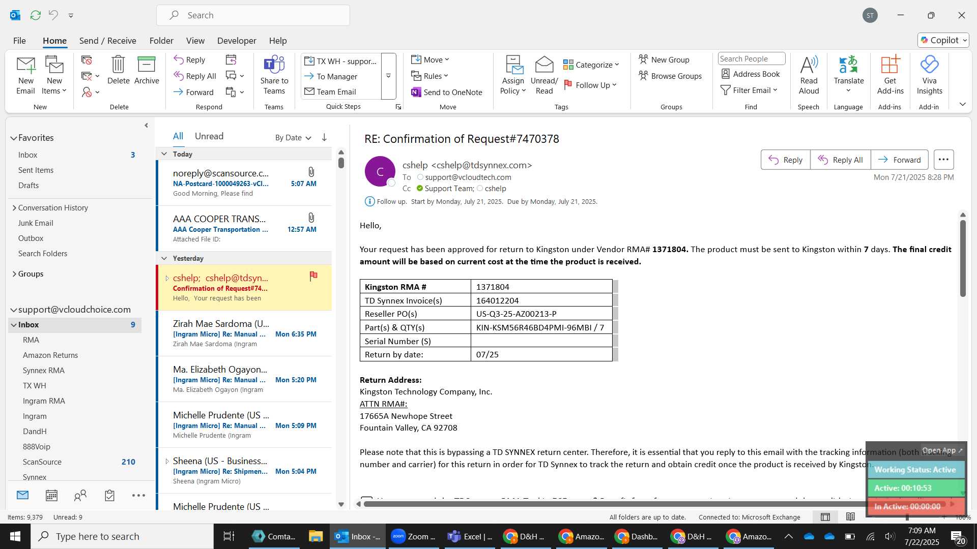Click the Search People field
Viewport: 977px width, 549px height.
pos(751,58)
